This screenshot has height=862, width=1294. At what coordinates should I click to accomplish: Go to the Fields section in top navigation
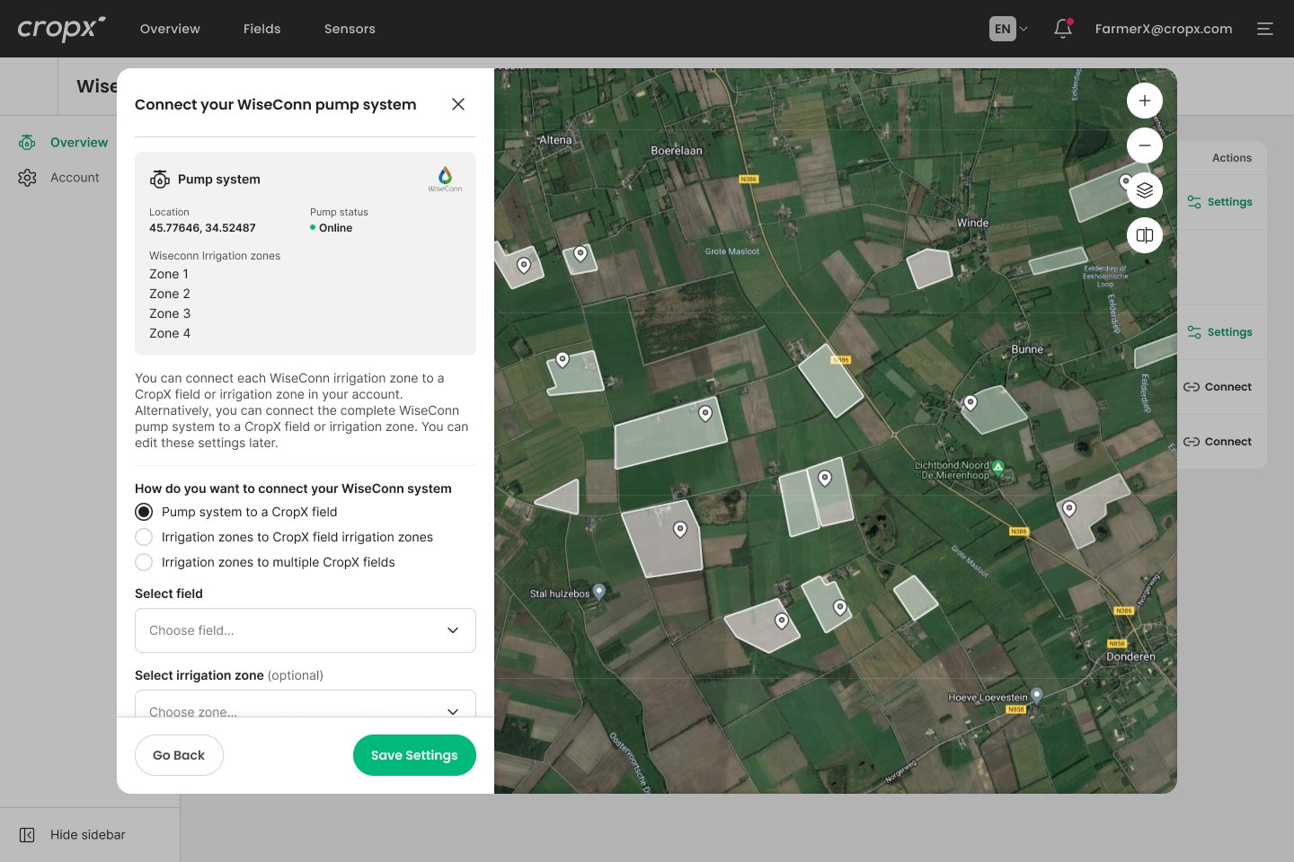[x=261, y=29]
